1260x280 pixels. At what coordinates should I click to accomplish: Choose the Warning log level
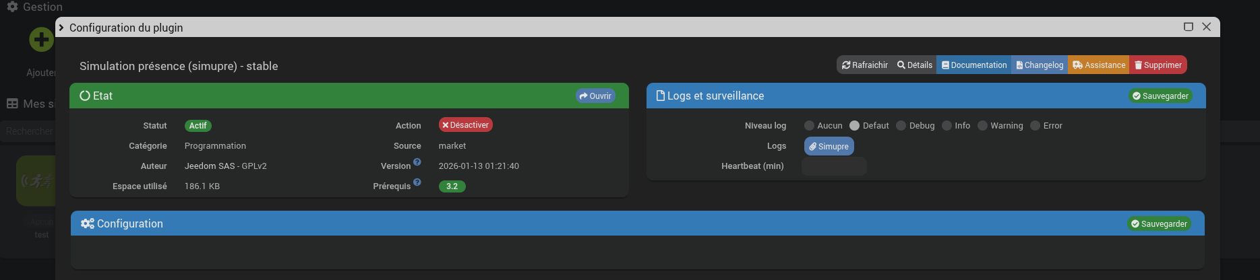click(x=982, y=126)
